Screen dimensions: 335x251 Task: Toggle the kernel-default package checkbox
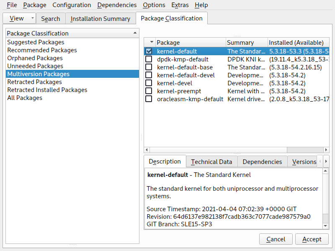point(149,51)
